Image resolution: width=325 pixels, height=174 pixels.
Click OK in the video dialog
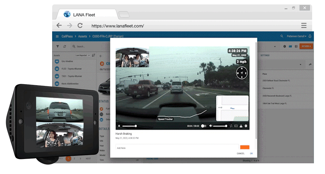point(251,153)
